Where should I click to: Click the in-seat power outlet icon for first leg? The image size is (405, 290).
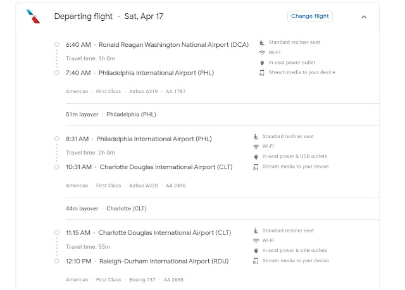coord(262,63)
